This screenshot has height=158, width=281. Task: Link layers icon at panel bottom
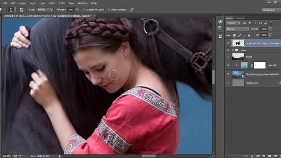tap(246, 156)
